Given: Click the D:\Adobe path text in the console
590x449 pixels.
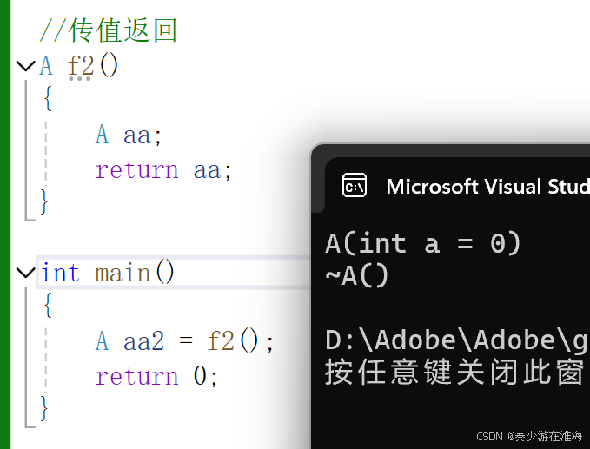Looking at the screenshot, I should pos(456,340).
